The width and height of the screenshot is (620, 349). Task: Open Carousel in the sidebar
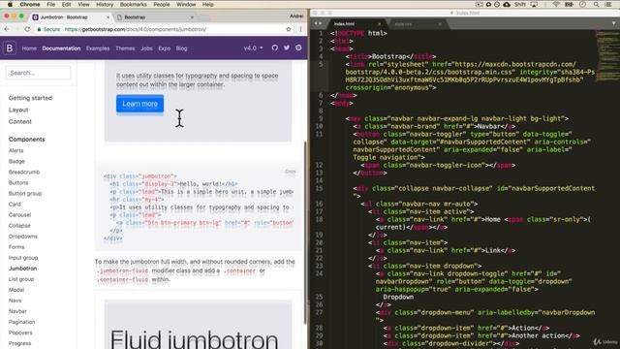click(19, 214)
